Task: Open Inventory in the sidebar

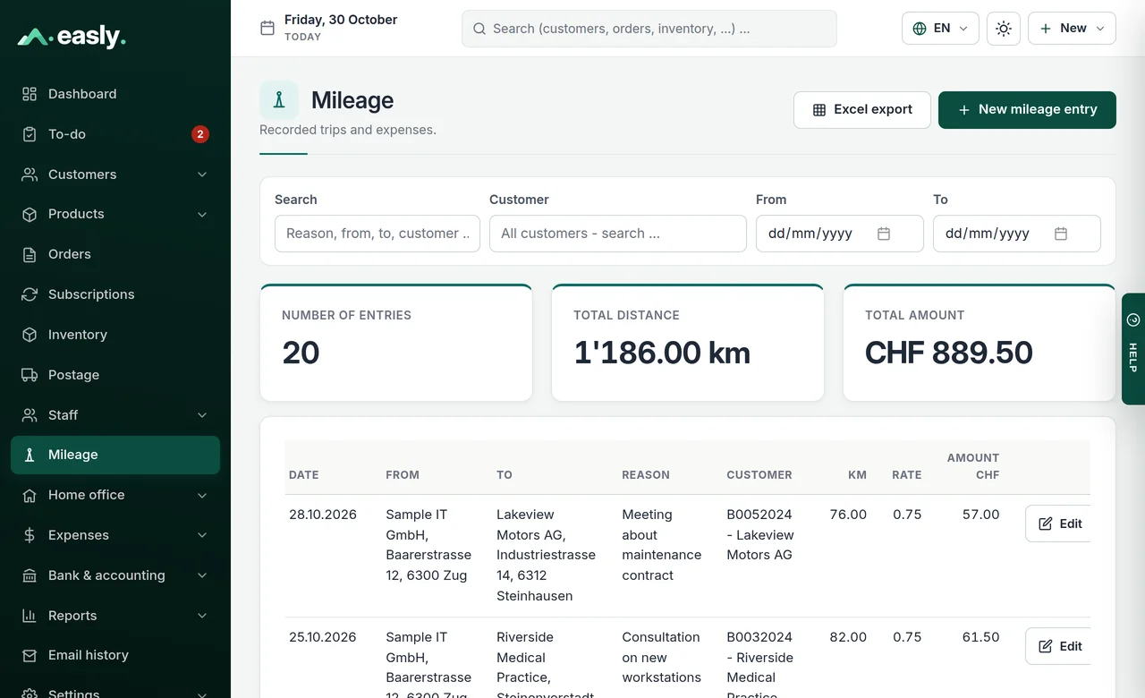Action: point(115,335)
